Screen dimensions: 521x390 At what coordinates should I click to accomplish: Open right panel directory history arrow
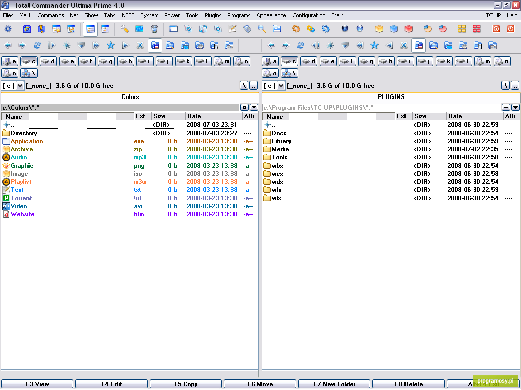click(515, 108)
